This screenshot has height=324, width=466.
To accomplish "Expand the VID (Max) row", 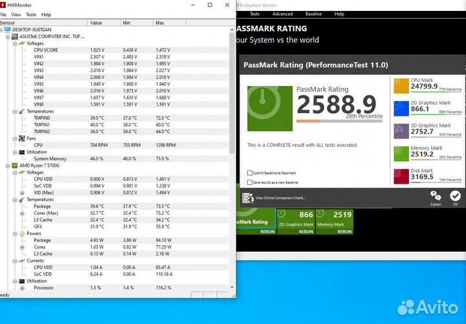I will (x=22, y=193).
